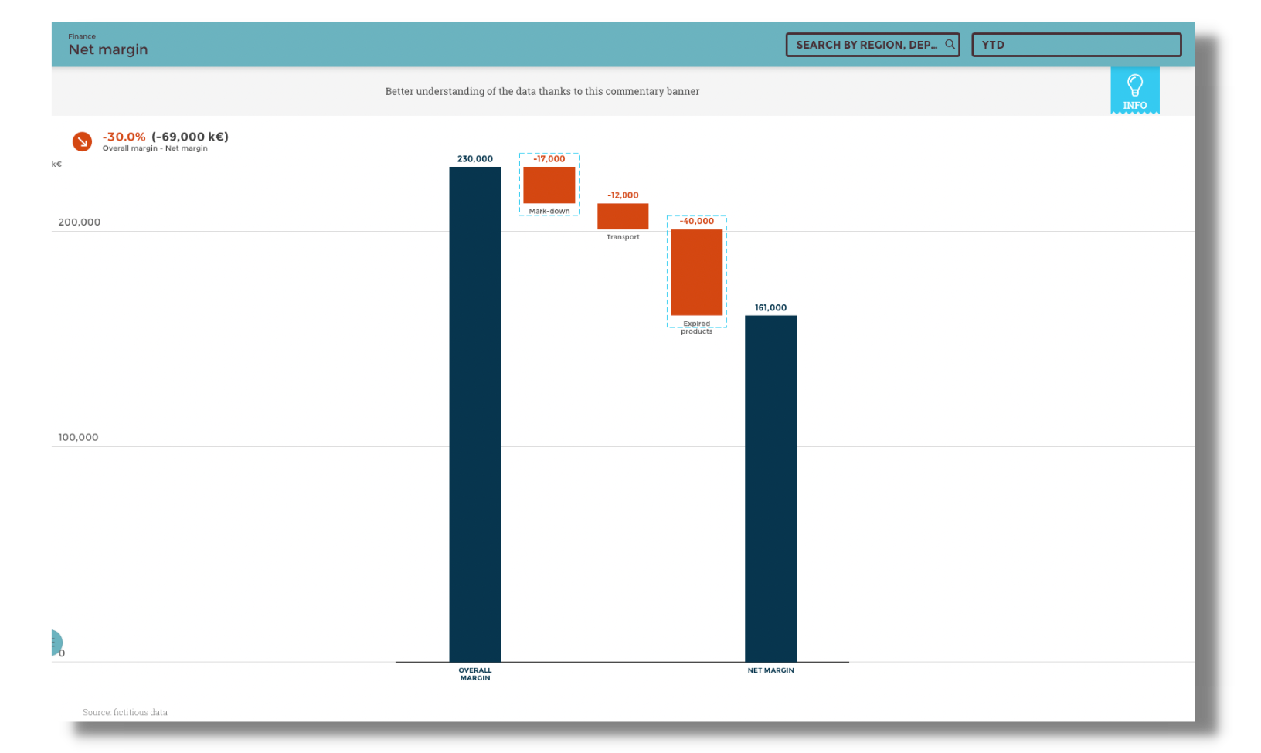Click the Mark-down orange bar
This screenshot has height=753, width=1261.
pos(549,185)
